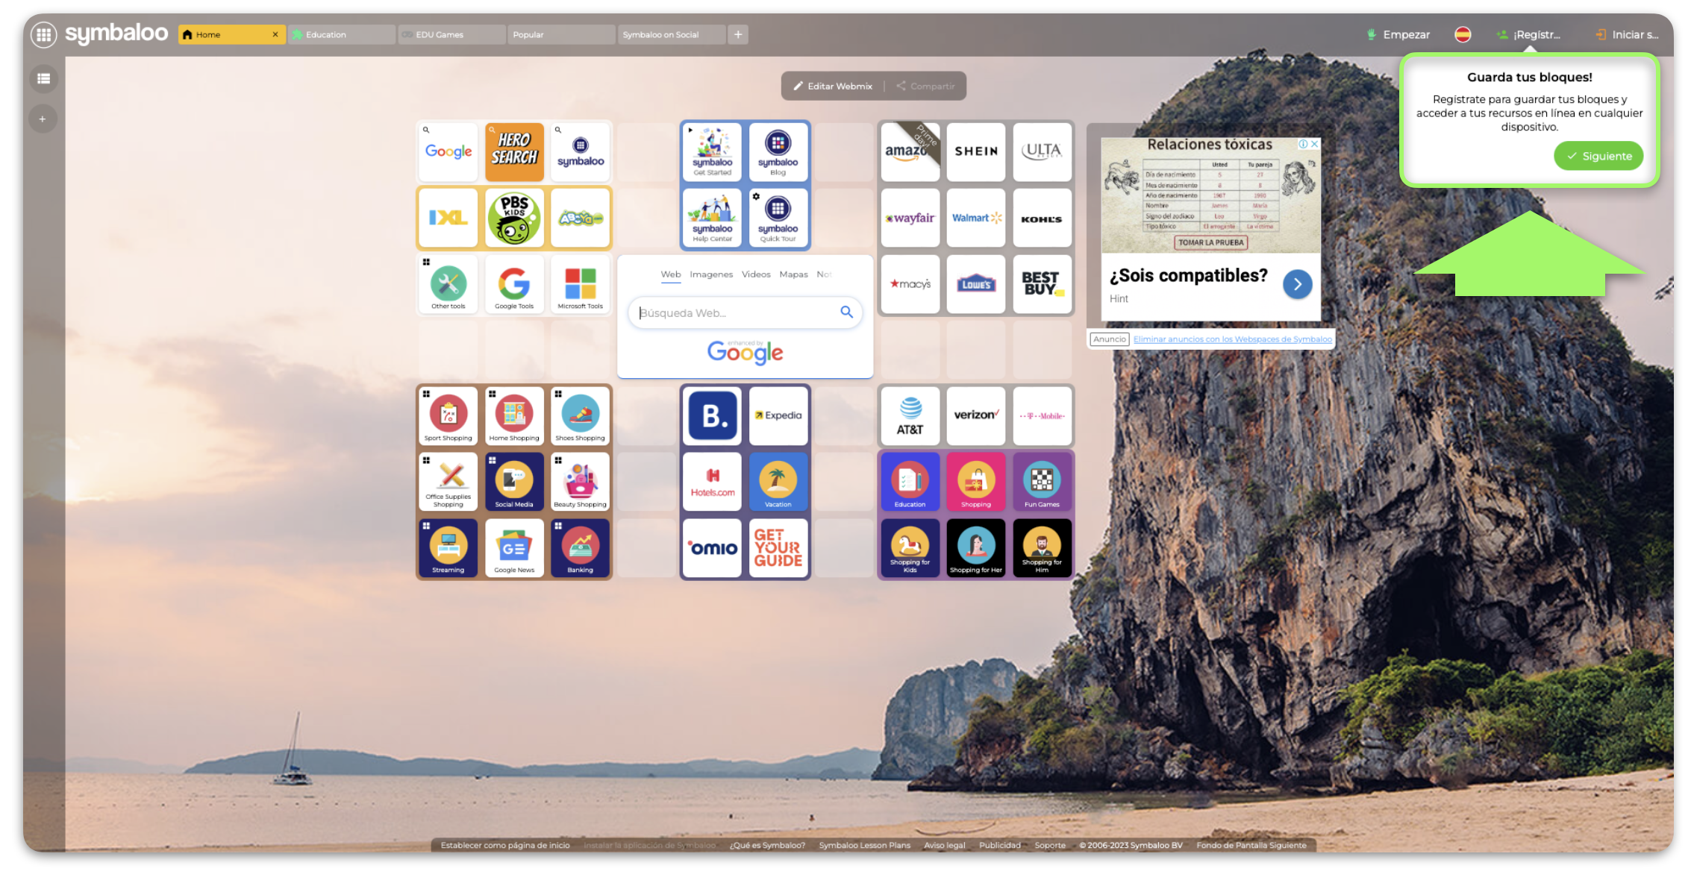The width and height of the screenshot is (1694, 880).
Task: Open the Other tools tile
Action: 448,284
